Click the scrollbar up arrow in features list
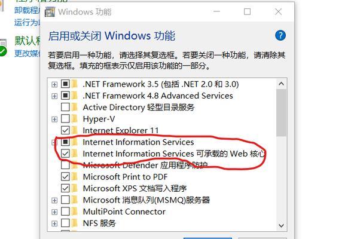 (281, 84)
